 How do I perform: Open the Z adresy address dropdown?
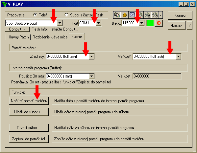pyautogui.click(x=91, y=56)
